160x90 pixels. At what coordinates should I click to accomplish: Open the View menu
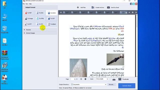pyautogui.click(x=27, y=4)
